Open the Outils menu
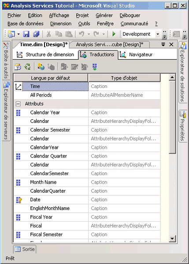This screenshot has height=264, width=189. tap(84, 24)
